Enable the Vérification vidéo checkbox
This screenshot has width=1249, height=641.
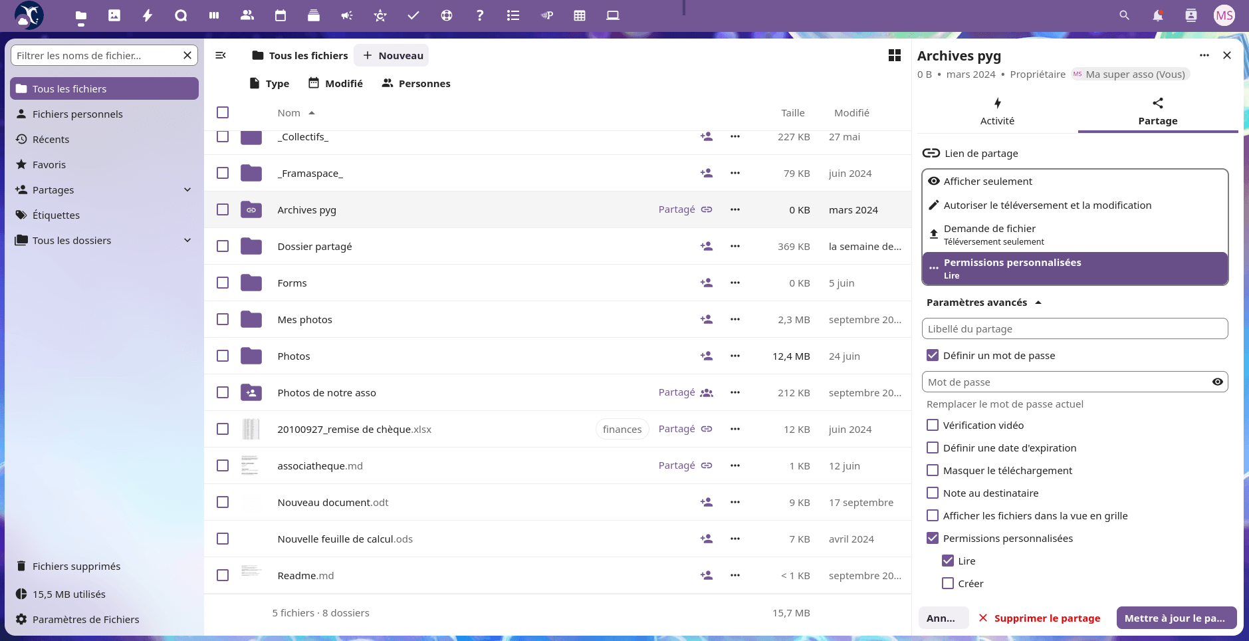coord(933,425)
